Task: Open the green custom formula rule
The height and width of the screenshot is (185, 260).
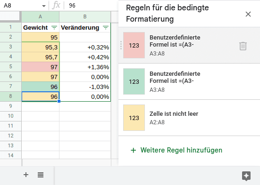Action: point(189,81)
